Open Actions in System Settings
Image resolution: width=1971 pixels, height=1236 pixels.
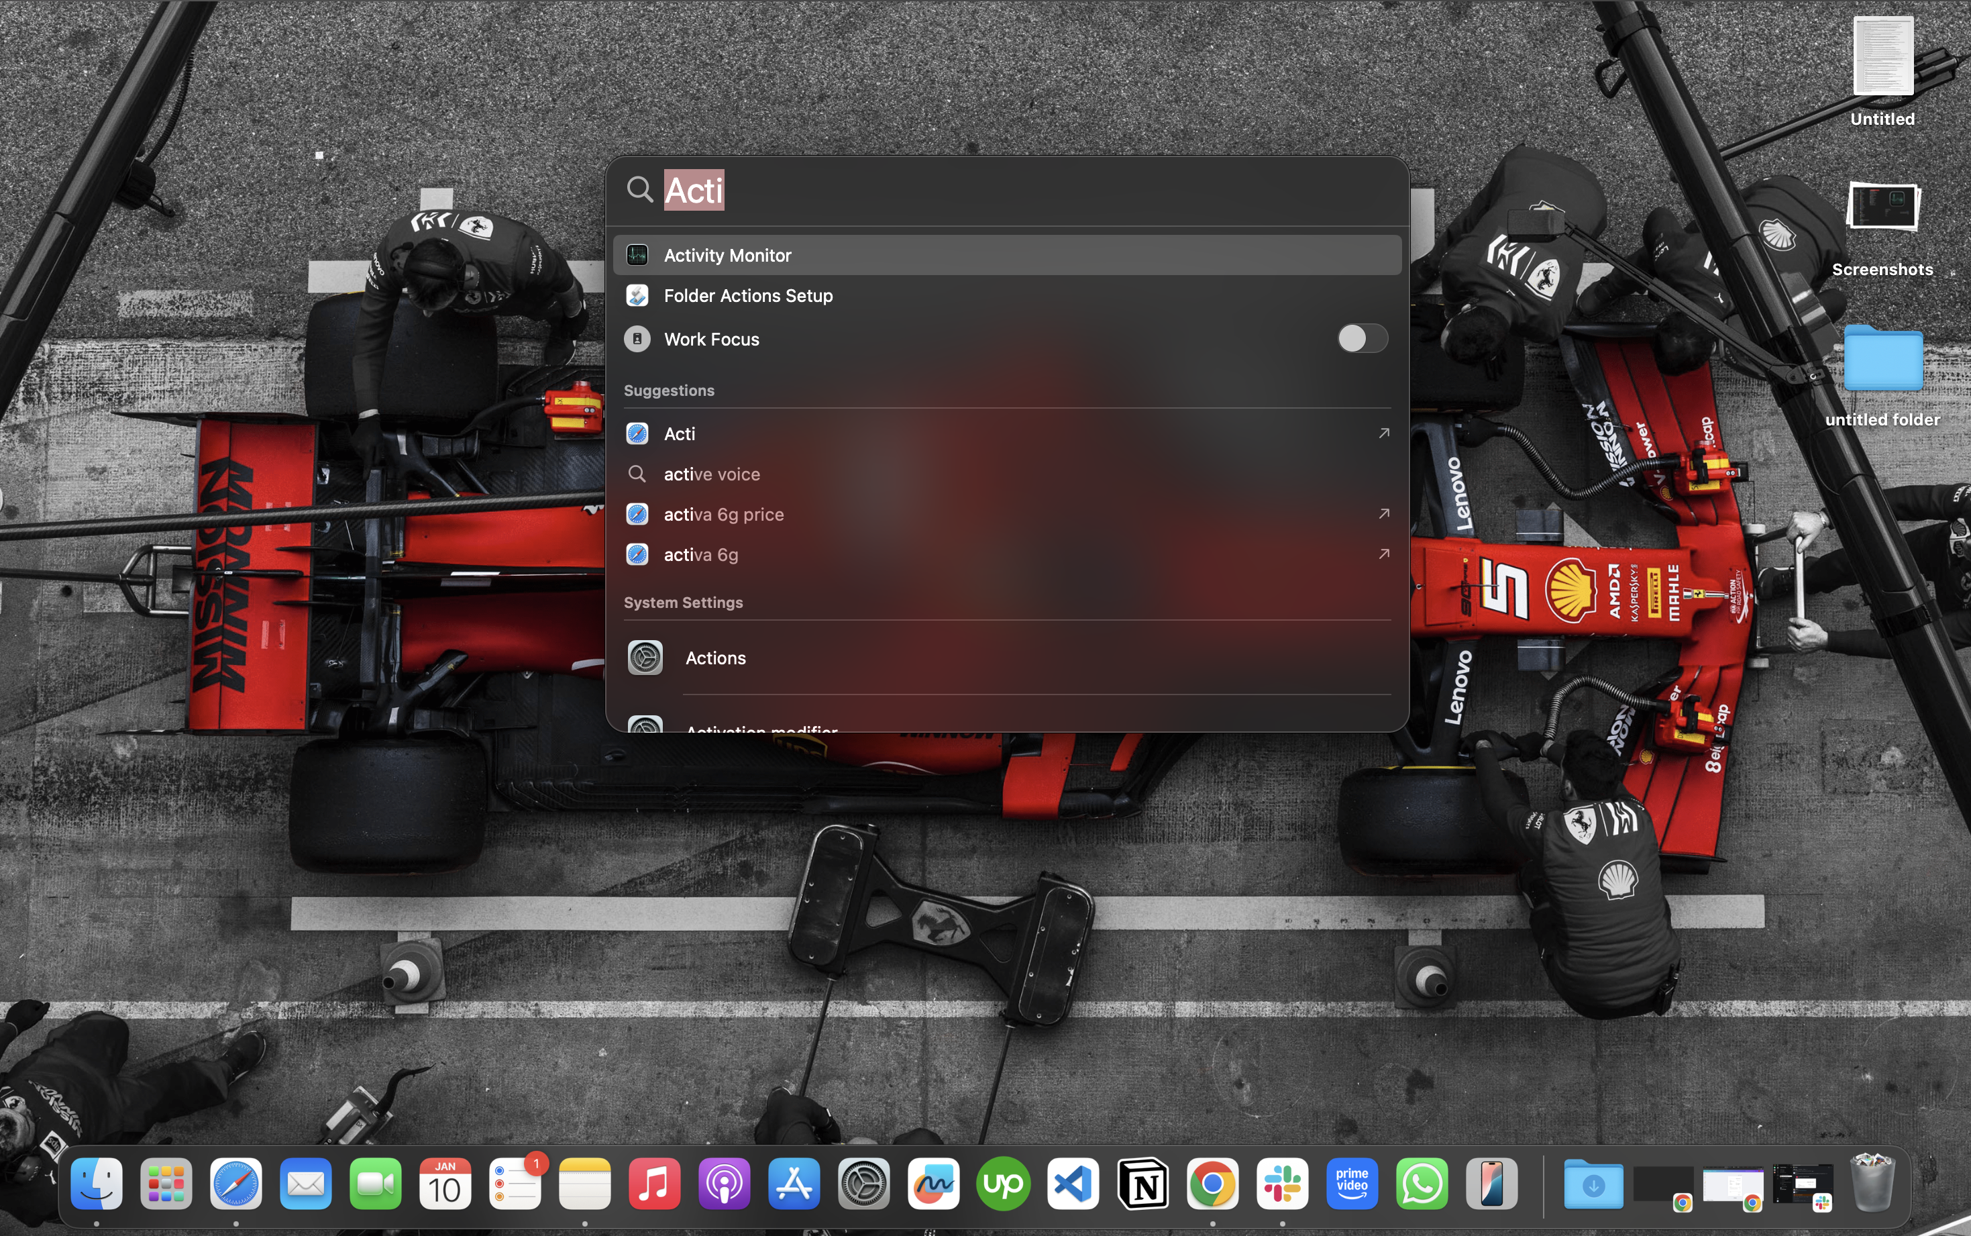tap(715, 658)
